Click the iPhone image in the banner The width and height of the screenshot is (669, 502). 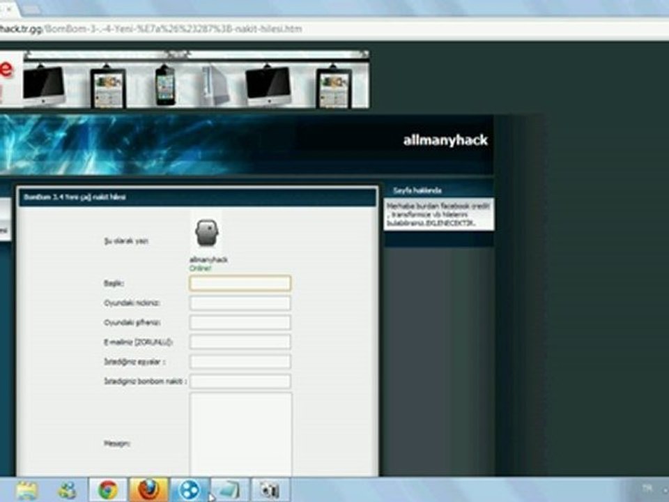pos(165,84)
